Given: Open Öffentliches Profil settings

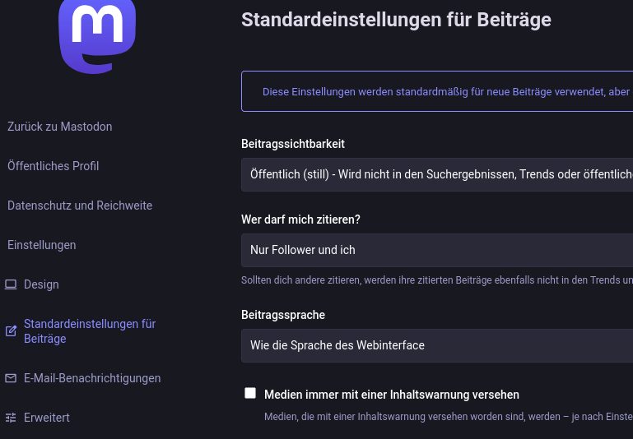Looking at the screenshot, I should (53, 166).
